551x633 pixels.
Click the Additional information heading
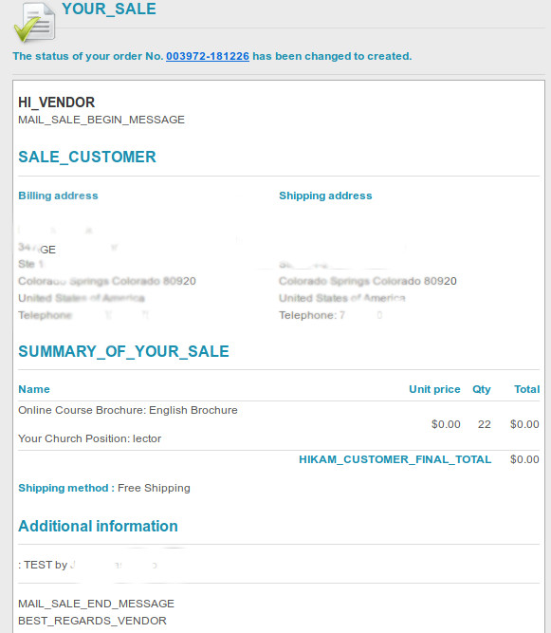click(x=98, y=526)
